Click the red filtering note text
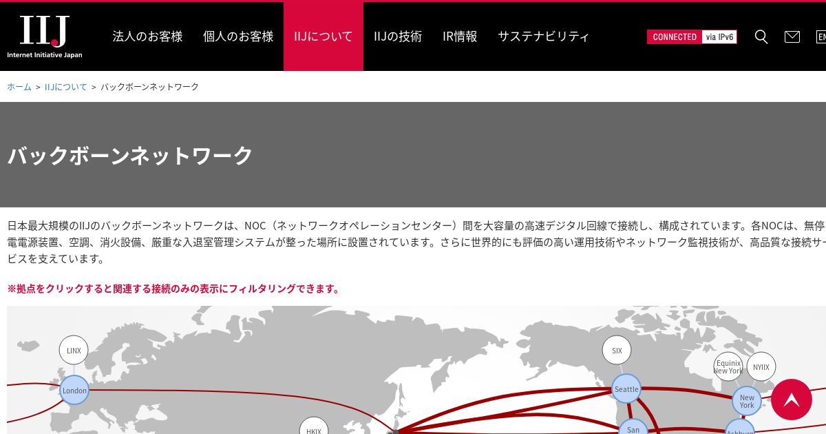826x434 pixels. 173,289
